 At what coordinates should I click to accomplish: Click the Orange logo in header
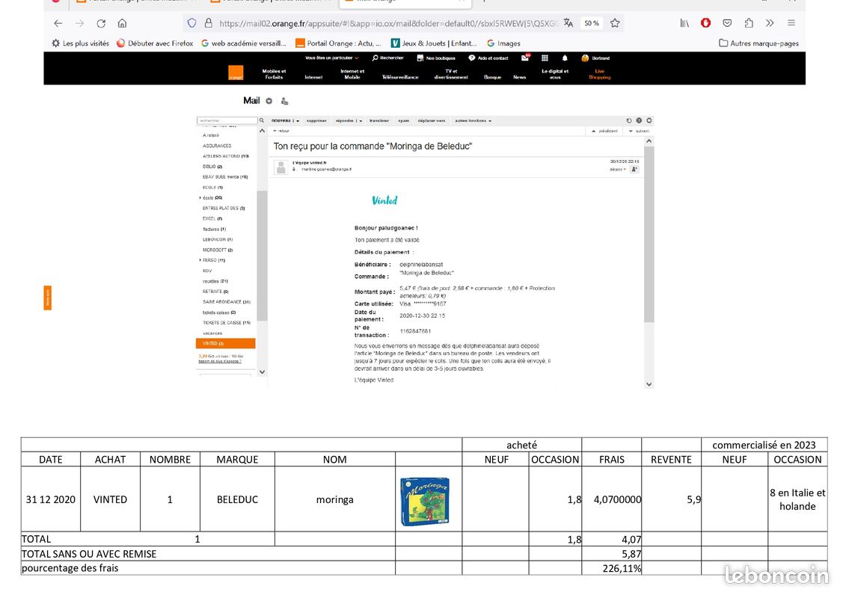click(236, 73)
